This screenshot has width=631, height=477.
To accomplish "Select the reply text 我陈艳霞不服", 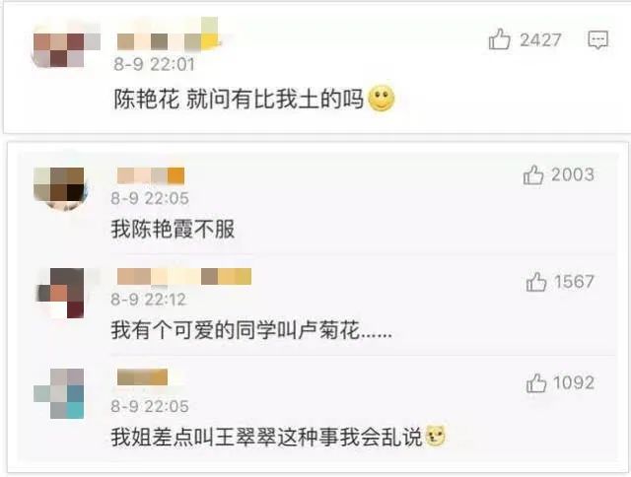I will pyautogui.click(x=173, y=230).
